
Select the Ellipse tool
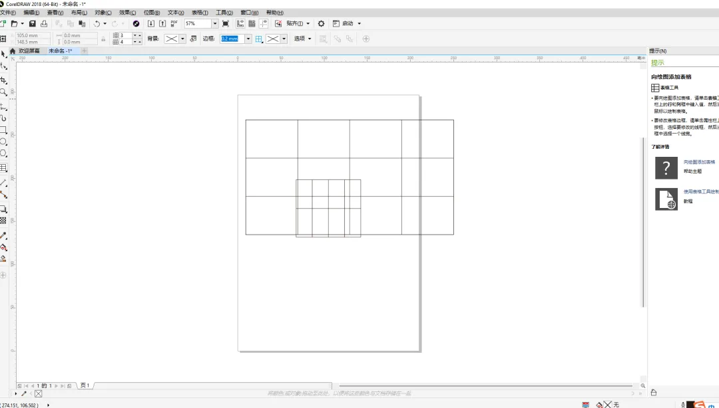(x=3, y=142)
